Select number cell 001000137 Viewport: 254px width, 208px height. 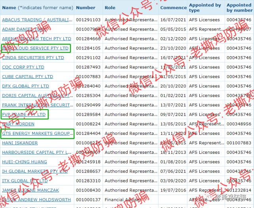click(88, 200)
